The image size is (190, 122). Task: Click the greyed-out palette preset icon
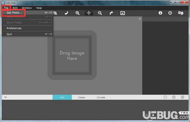click(x=165, y=97)
